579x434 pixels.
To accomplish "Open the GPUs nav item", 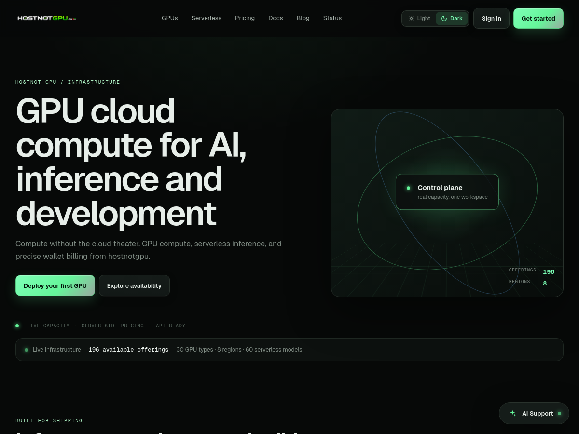I will point(170,18).
